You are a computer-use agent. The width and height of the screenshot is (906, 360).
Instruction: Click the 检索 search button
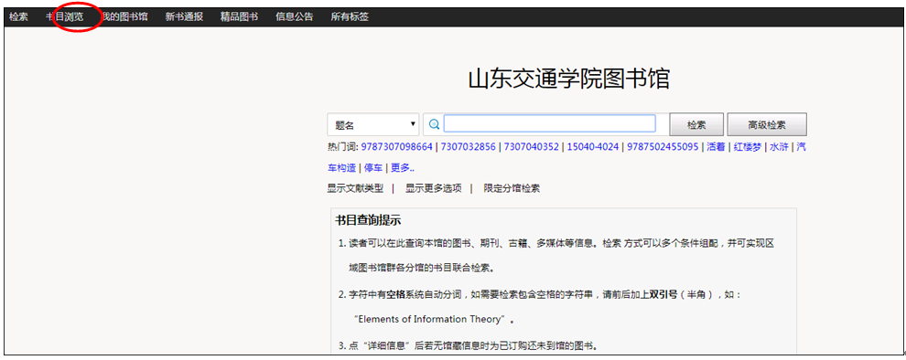[x=696, y=124]
